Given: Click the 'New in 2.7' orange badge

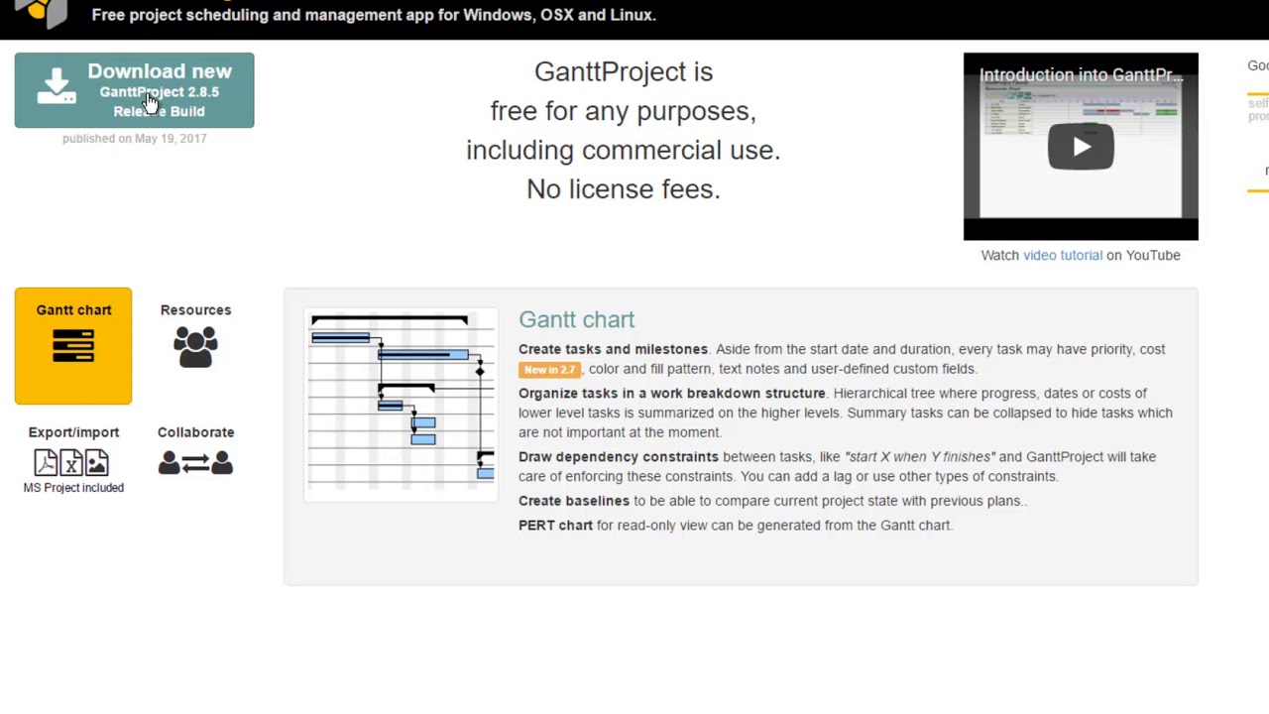Looking at the screenshot, I should (549, 369).
